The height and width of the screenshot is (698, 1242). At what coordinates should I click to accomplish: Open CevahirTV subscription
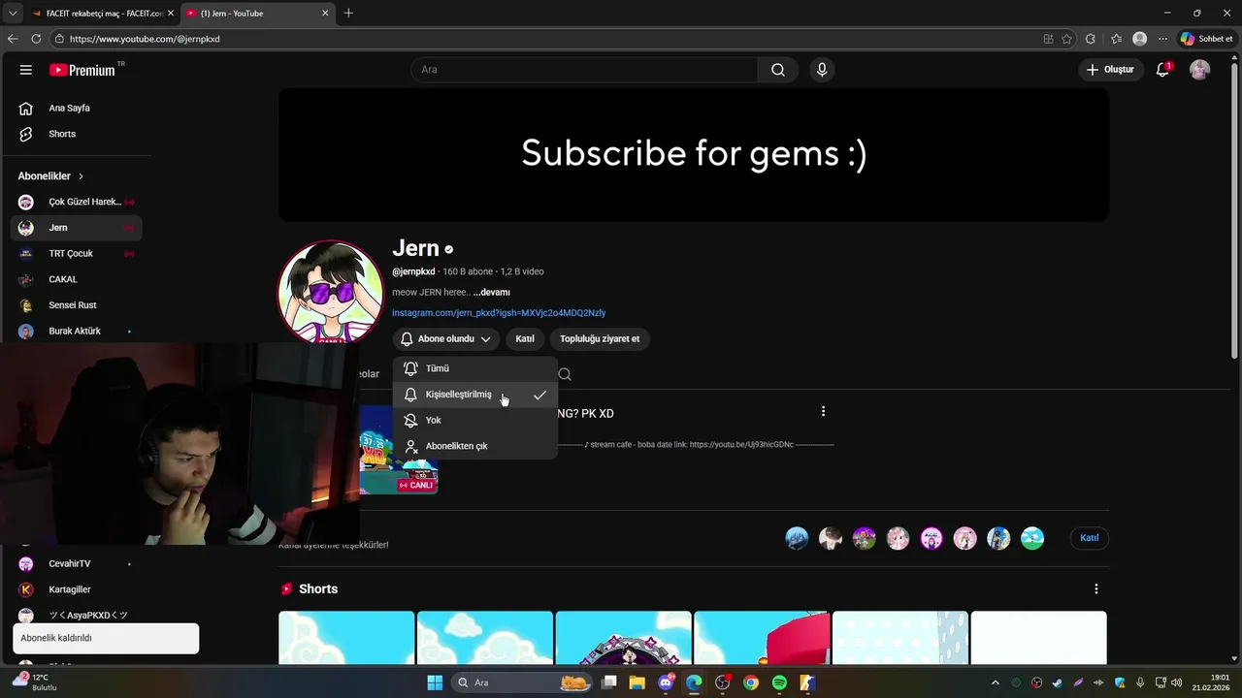76,563
